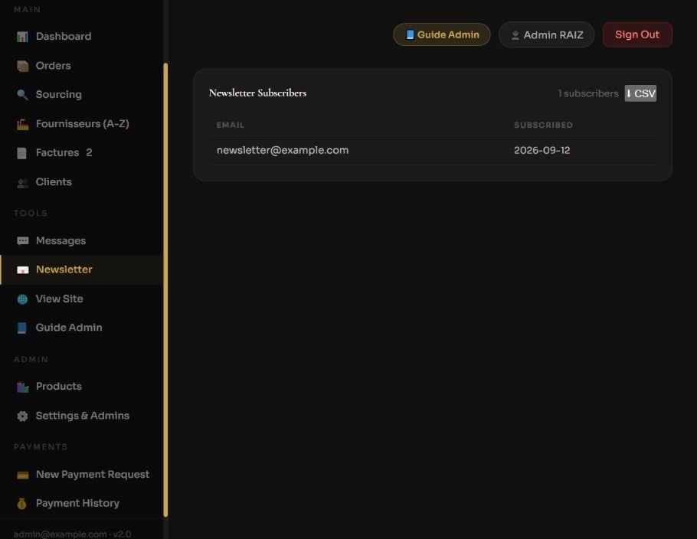The width and height of the screenshot is (697, 539).
Task: Click the New Payment Request card icon
Action: 22,475
